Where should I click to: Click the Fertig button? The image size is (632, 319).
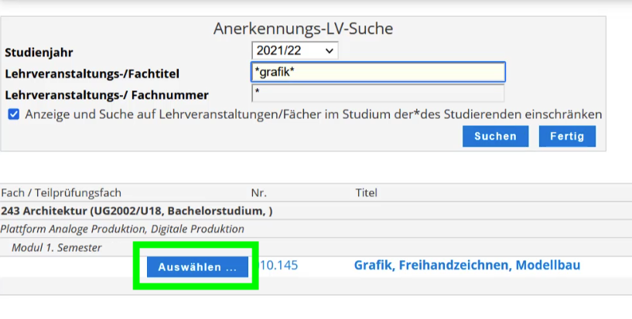point(567,137)
